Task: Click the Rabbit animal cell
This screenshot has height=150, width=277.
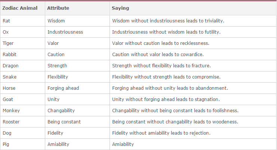Action: point(9,55)
